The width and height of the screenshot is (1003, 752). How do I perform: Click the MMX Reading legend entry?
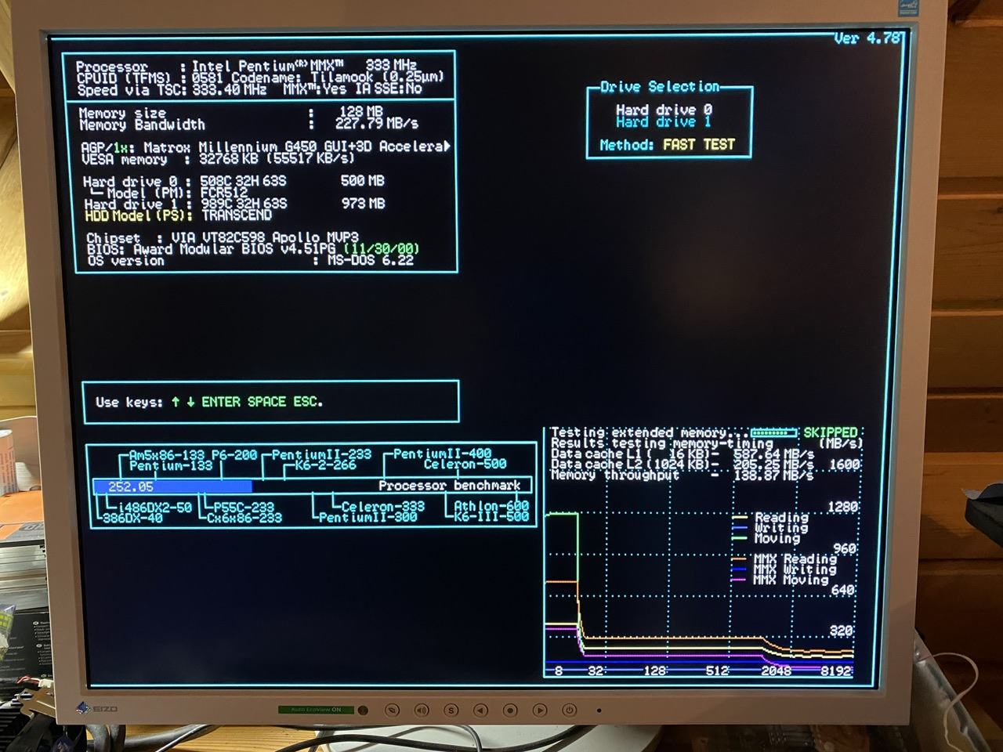coord(784,560)
